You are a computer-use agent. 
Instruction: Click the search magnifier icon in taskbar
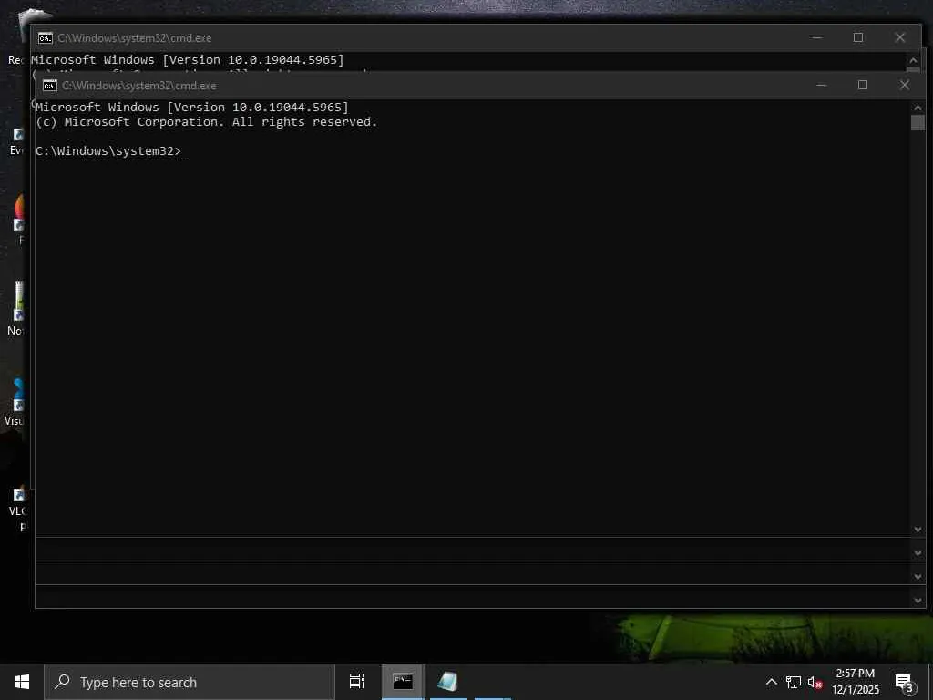pyautogui.click(x=62, y=682)
